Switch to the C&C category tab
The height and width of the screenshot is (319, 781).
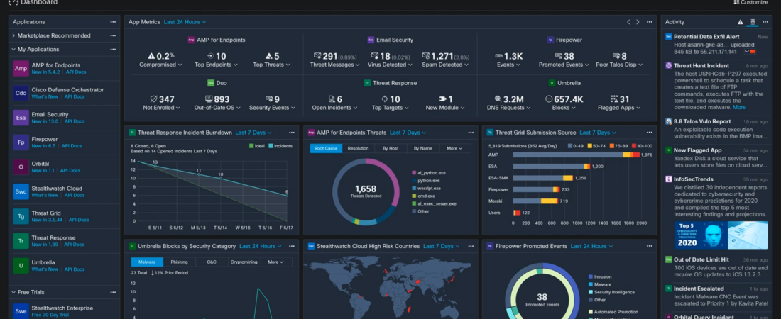(212, 262)
